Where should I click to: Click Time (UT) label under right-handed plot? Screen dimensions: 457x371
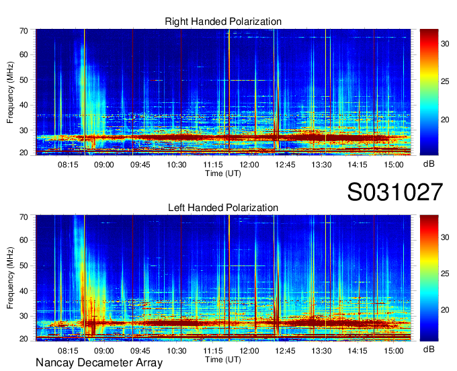(223, 173)
